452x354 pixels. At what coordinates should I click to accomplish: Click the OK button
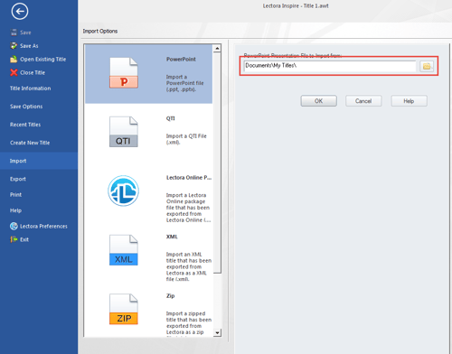(319, 101)
